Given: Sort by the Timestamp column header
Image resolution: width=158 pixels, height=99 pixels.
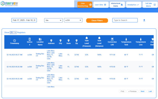Looking at the screenshot, I should coord(14,43).
